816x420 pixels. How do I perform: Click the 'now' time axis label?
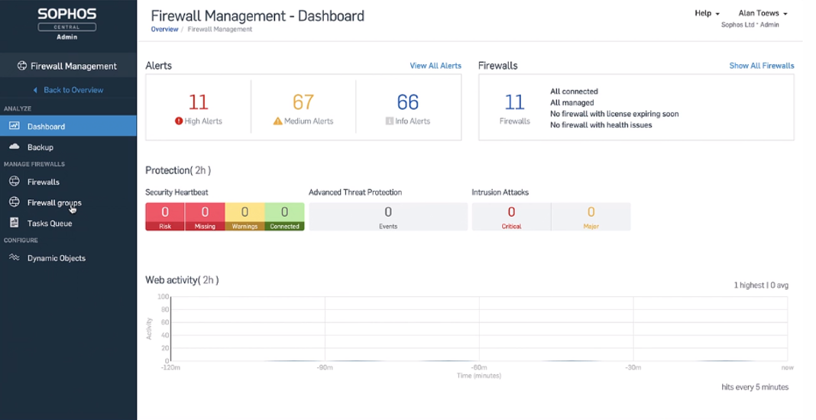pyautogui.click(x=788, y=367)
